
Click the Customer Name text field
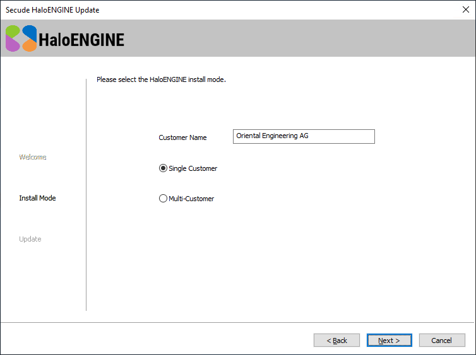point(304,136)
